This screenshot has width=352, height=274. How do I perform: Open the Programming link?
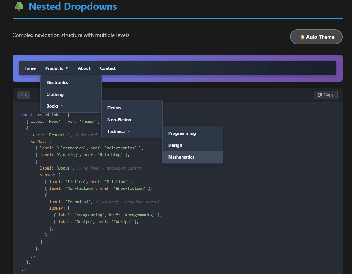pyautogui.click(x=182, y=133)
